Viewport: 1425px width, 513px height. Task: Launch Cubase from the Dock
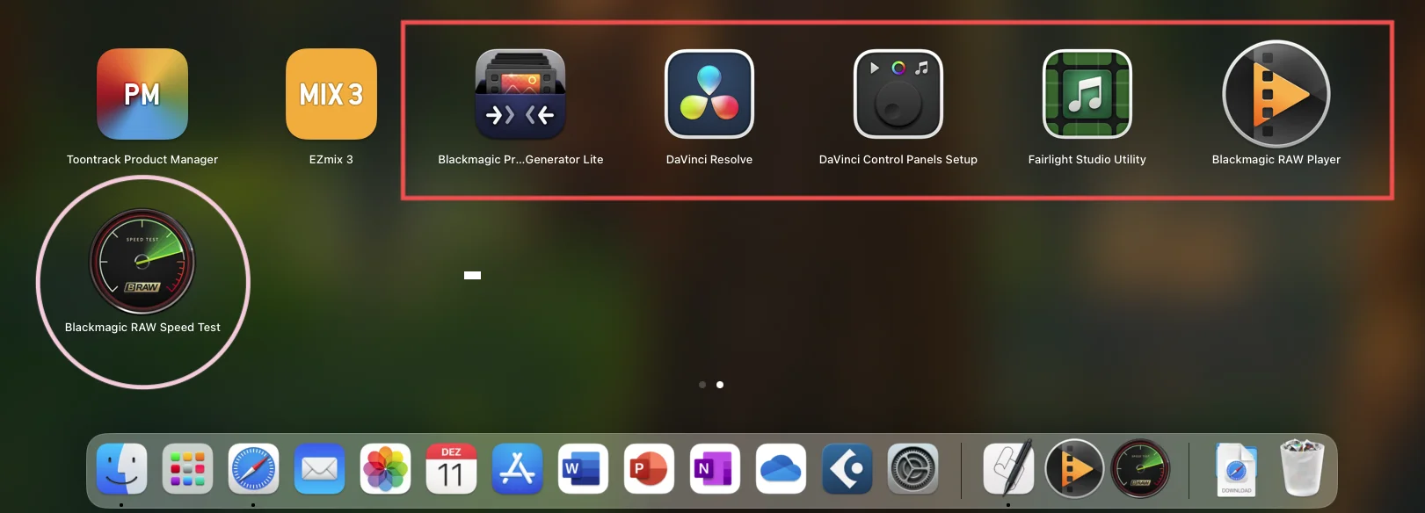click(x=847, y=469)
